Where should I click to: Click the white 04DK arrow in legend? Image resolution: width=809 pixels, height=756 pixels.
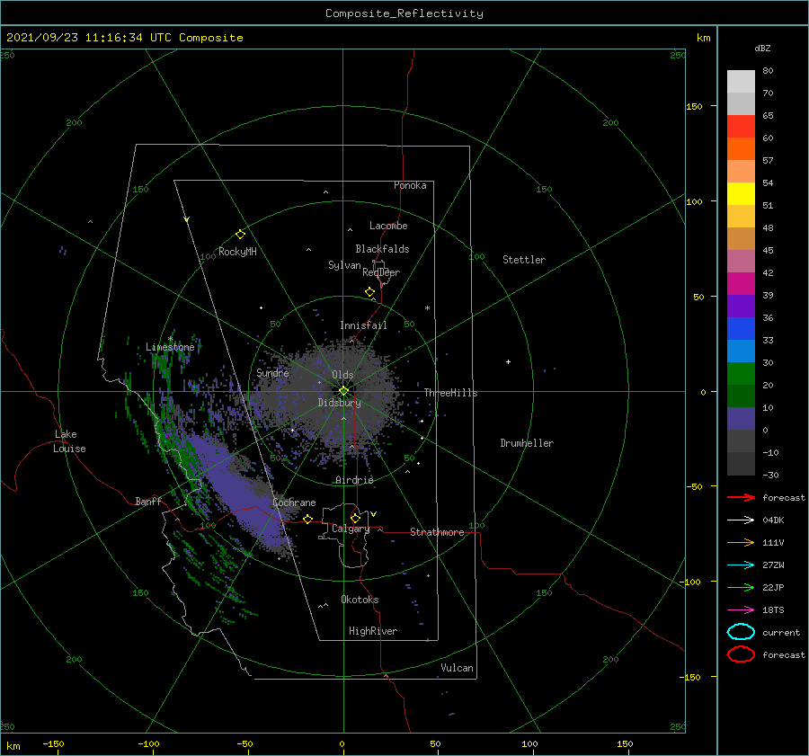[x=741, y=520]
